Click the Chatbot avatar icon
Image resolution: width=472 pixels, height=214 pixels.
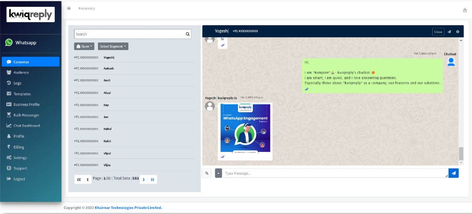point(451,62)
